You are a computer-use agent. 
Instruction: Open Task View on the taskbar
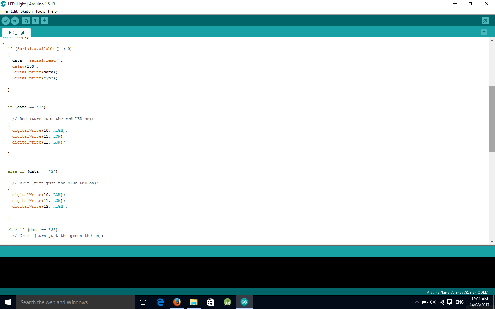[x=143, y=302]
